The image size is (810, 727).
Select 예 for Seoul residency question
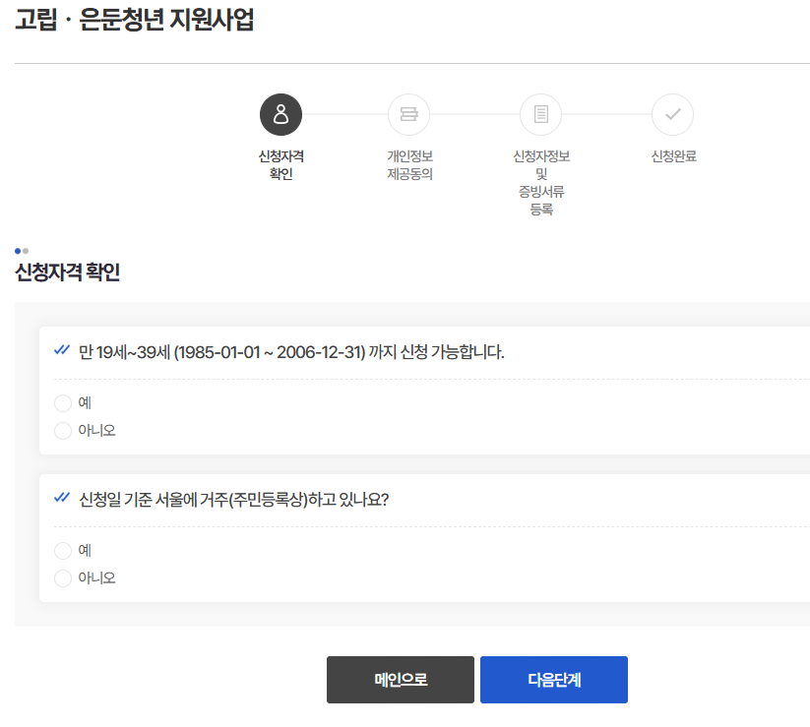[63, 550]
